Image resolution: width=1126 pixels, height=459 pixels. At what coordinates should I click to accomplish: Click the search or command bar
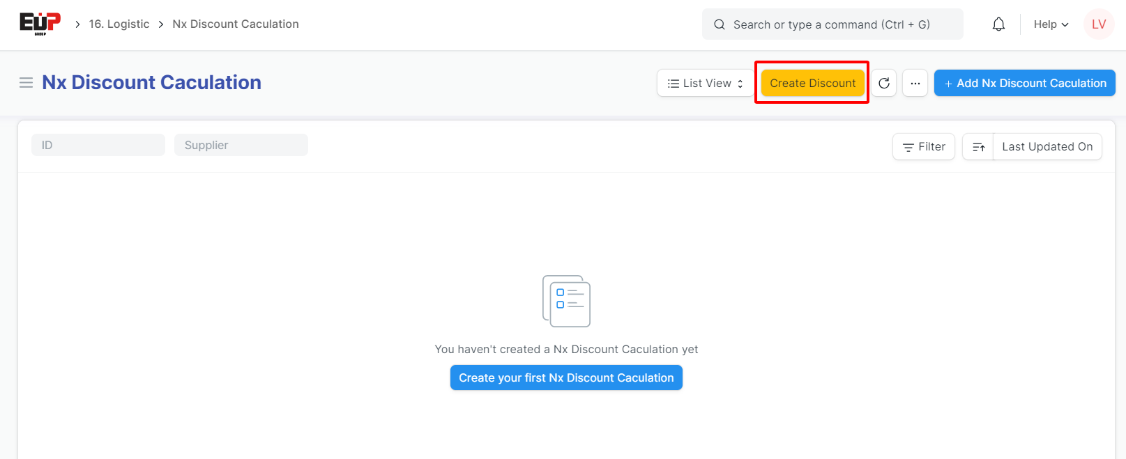832,24
